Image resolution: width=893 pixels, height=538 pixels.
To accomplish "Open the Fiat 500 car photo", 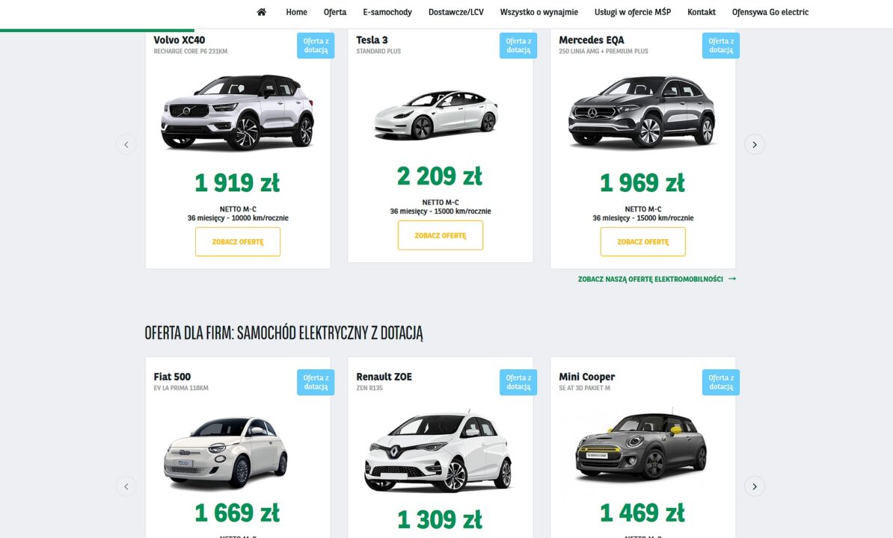I will [226, 453].
